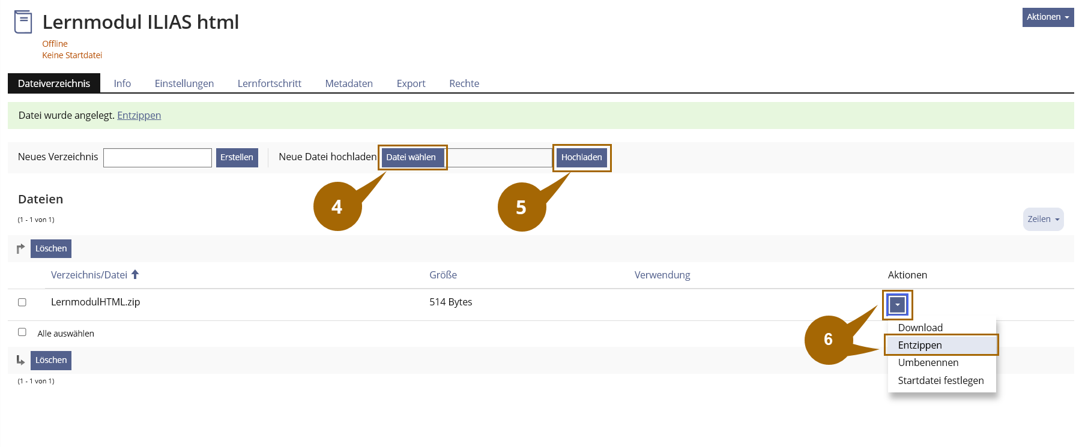Toggle the file row actions dropdown arrow
The image size is (1082, 447).
(x=897, y=305)
